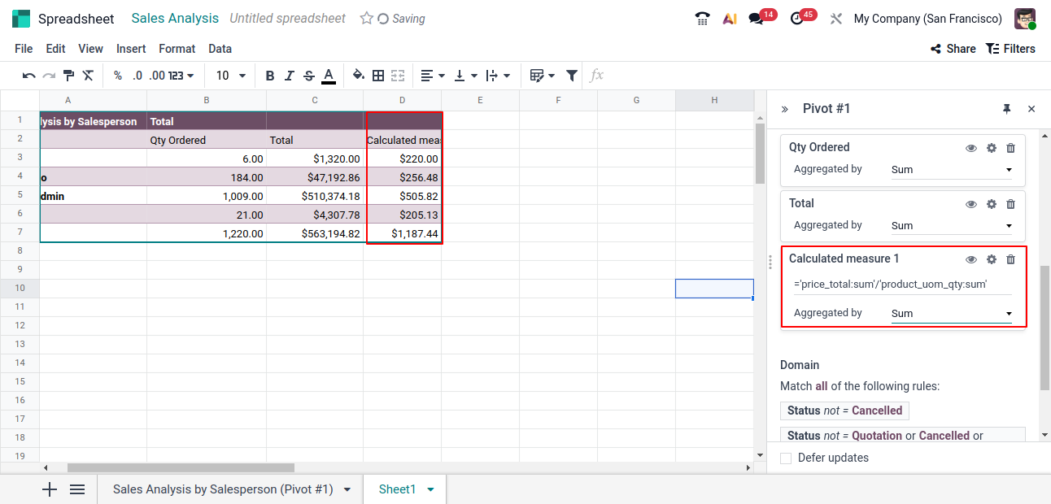Apply strikethrough formatting
The image size is (1051, 504).
click(308, 76)
